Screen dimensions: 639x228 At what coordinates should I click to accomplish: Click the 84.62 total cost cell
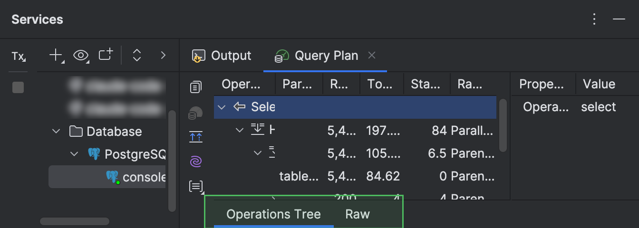tap(383, 177)
